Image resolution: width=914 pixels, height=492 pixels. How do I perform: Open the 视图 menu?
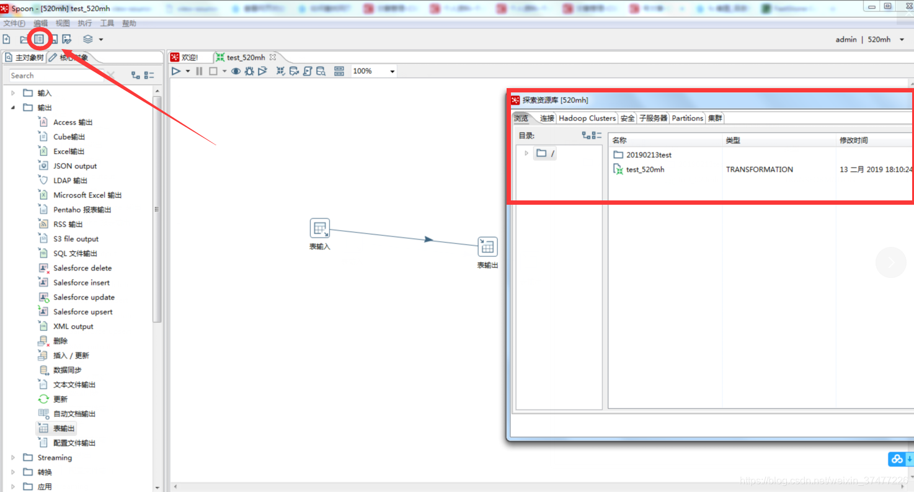coord(63,23)
